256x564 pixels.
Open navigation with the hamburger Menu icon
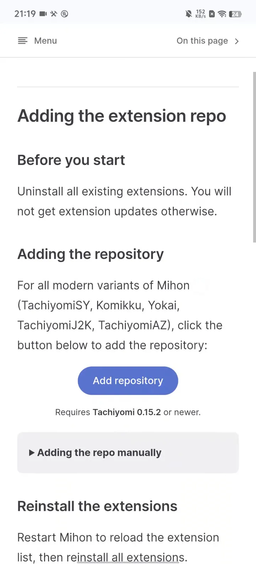coord(22,41)
